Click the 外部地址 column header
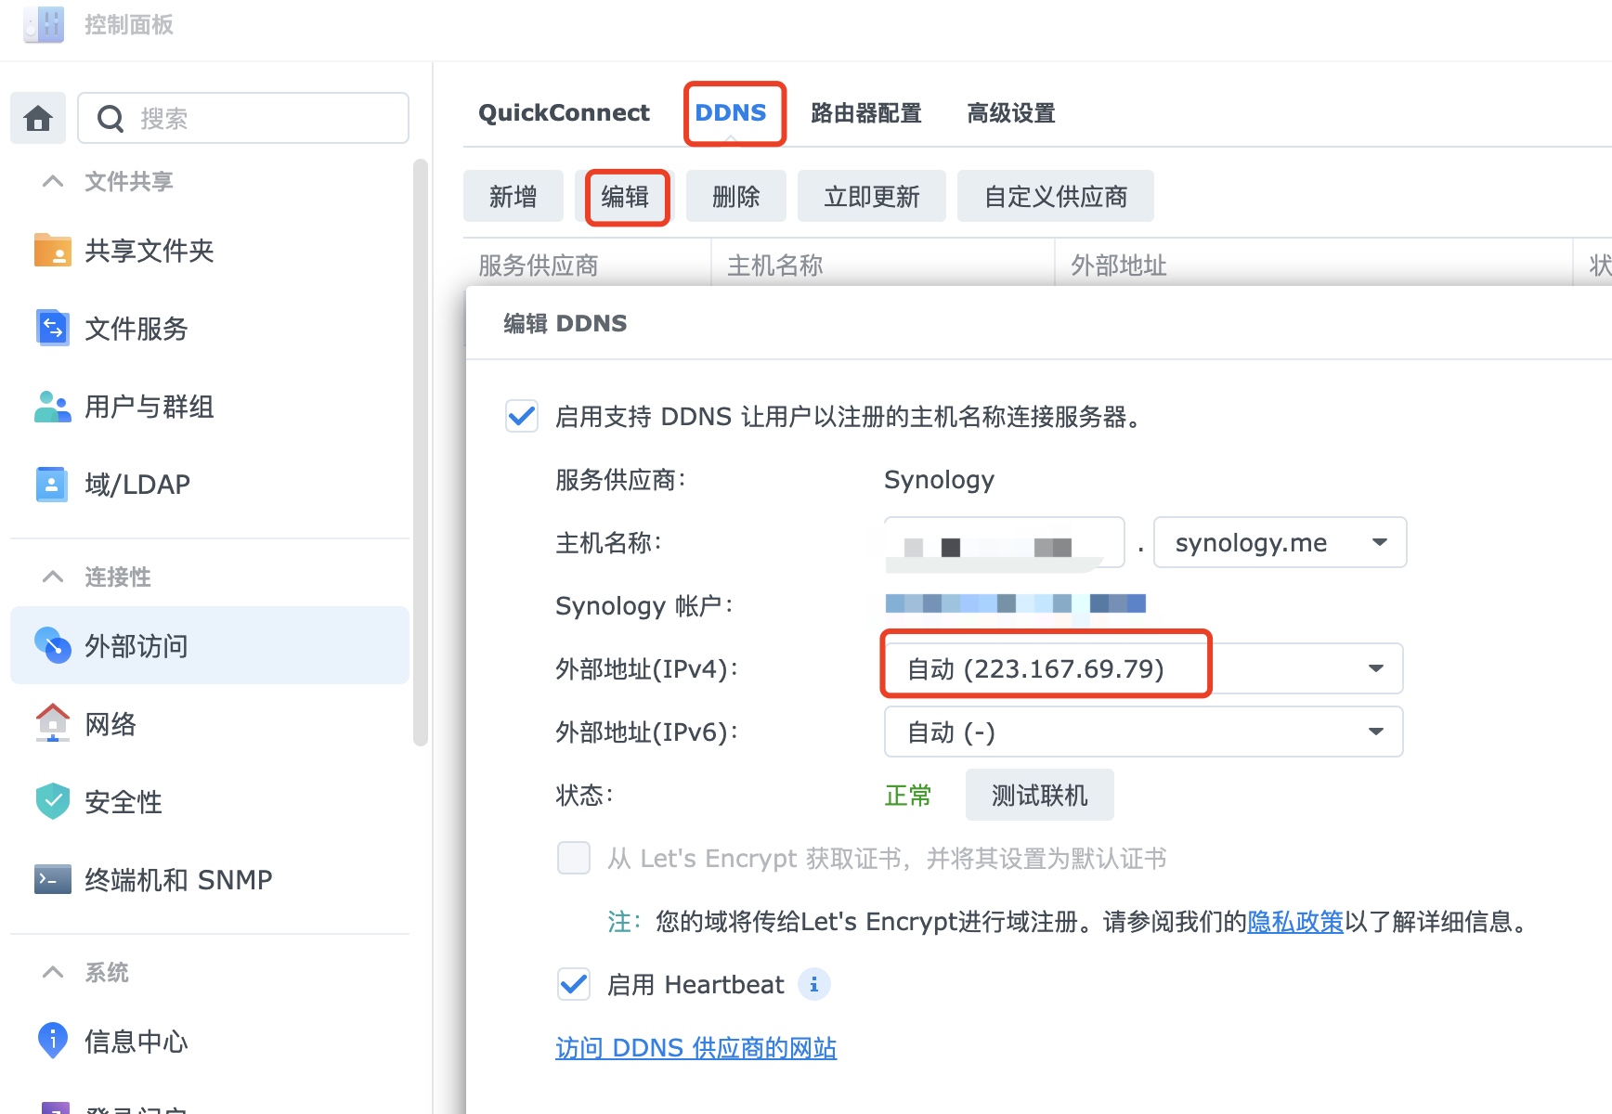Image resolution: width=1612 pixels, height=1114 pixels. (1314, 265)
